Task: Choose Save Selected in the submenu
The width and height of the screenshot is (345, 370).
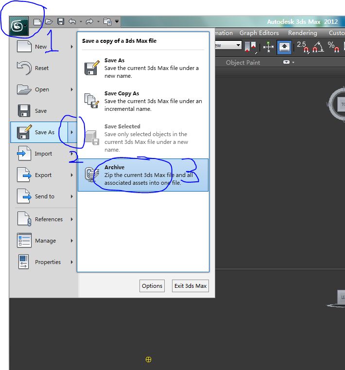Action: [143, 138]
